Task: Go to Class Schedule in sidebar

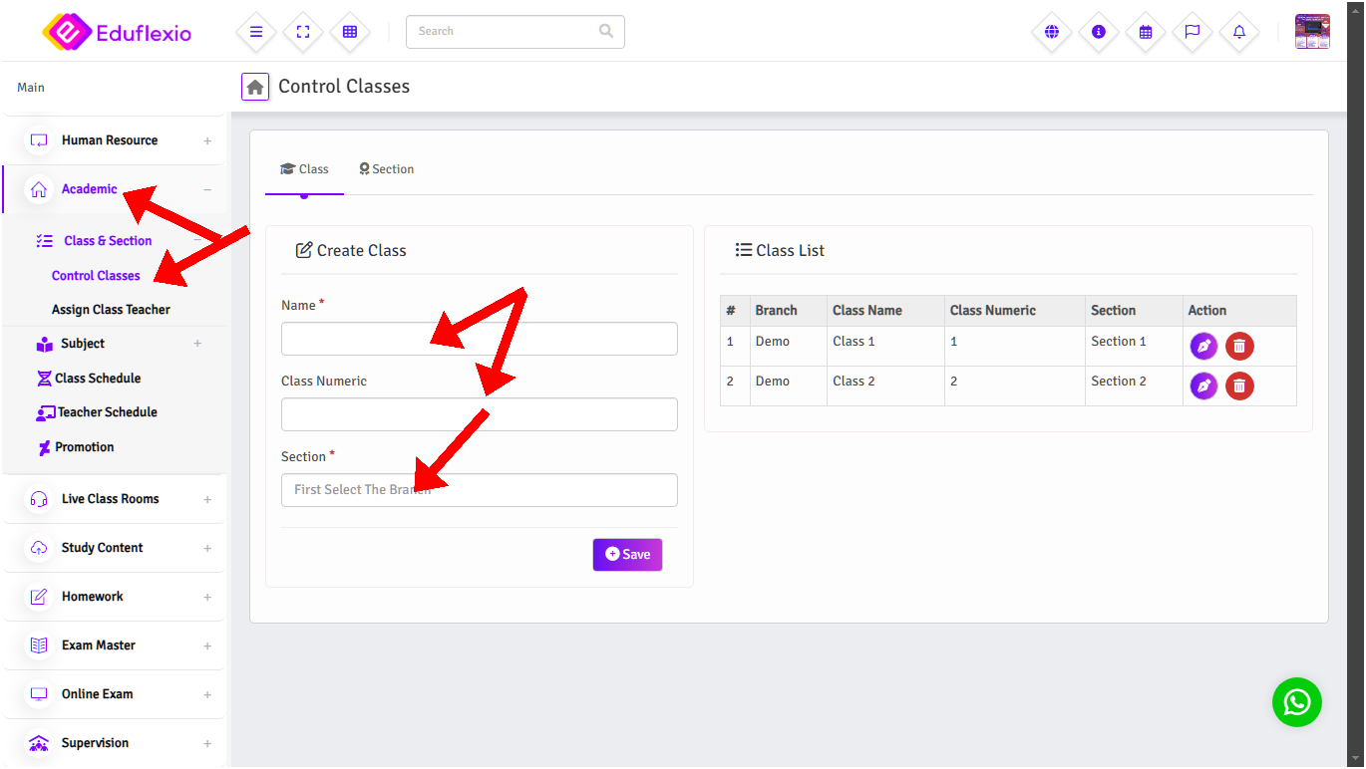Action: click(98, 379)
